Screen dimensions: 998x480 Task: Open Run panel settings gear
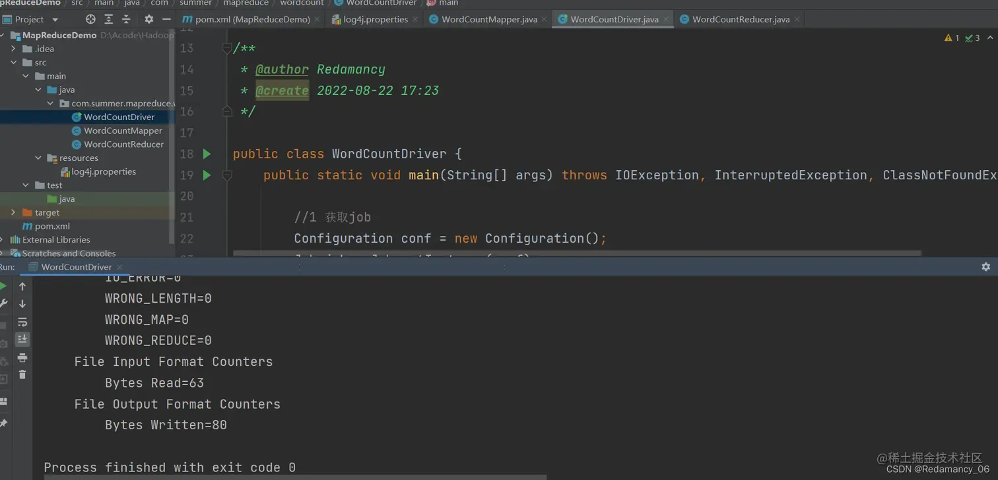[985, 267]
